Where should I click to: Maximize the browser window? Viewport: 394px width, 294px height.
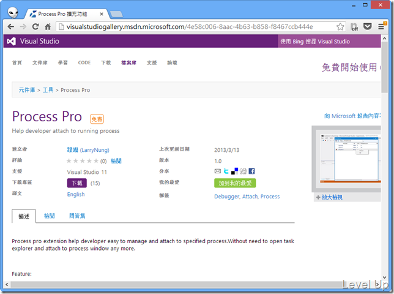point(365,5)
